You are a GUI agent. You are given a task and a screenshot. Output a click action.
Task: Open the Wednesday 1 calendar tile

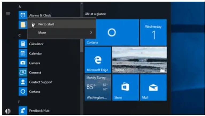[x=153, y=32]
